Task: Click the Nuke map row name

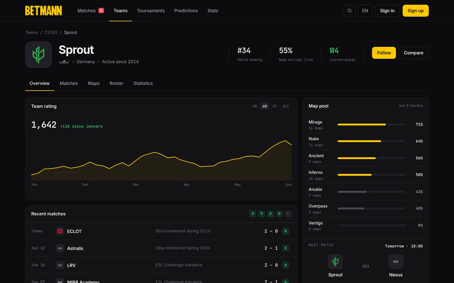Action: (314, 139)
